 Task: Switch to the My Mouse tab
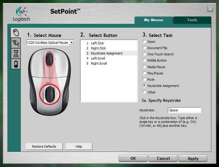click(154, 20)
